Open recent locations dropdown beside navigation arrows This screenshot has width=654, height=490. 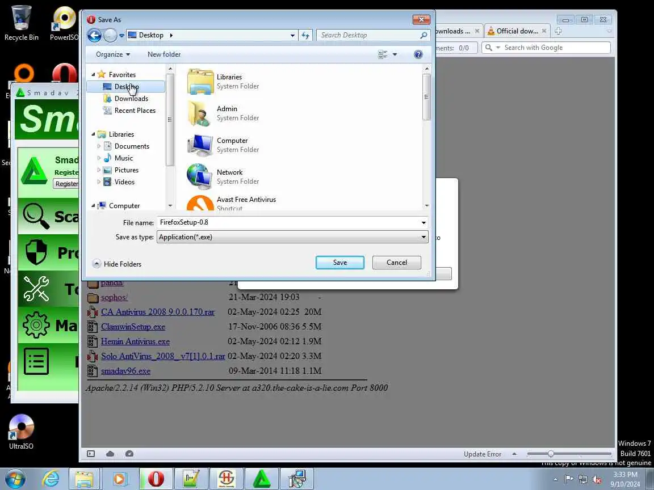[x=121, y=35]
